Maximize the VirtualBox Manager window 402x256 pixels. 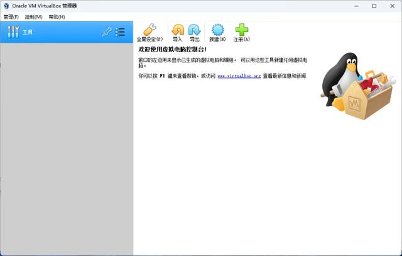[374, 6]
